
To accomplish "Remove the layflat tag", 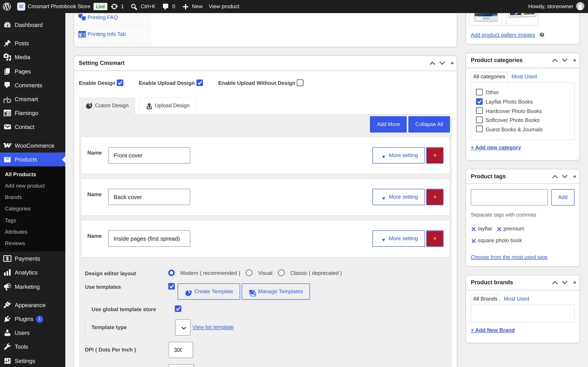I will click(474, 229).
